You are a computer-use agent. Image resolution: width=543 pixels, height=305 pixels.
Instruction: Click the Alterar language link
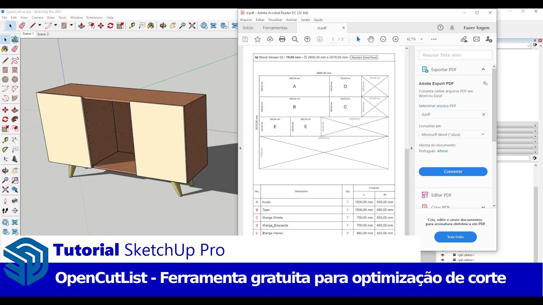click(442, 151)
